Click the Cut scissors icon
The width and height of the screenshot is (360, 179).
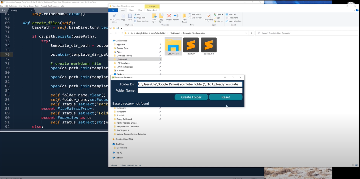[x=135, y=14]
